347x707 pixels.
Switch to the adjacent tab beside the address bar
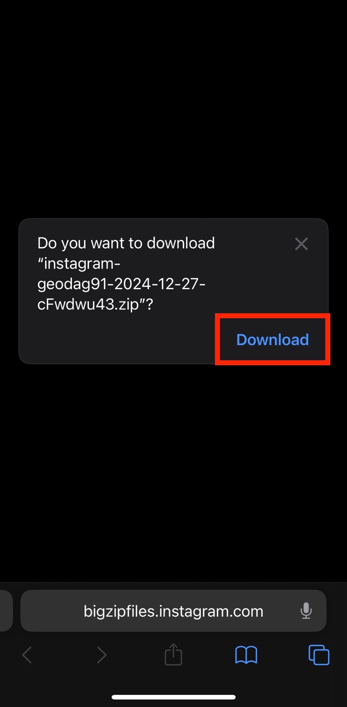6,610
